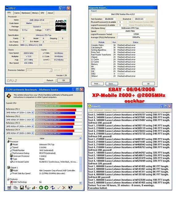176x197 pixels.
Task: Switch to the Memory tab in CPU-Z
Action: pyautogui.click(x=35, y=13)
